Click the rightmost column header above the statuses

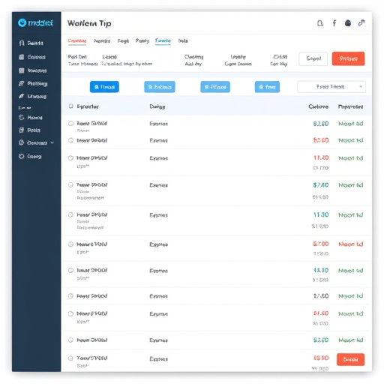pyautogui.click(x=350, y=106)
